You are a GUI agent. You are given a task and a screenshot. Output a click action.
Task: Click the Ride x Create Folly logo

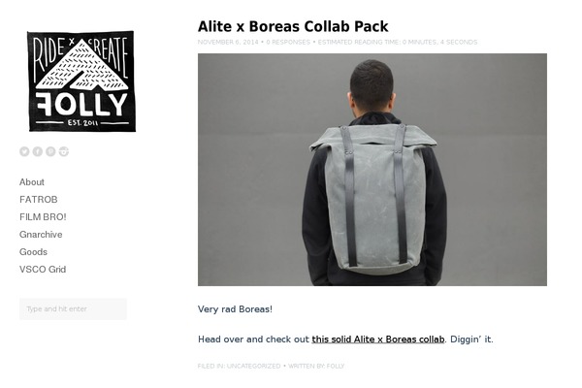click(81, 81)
